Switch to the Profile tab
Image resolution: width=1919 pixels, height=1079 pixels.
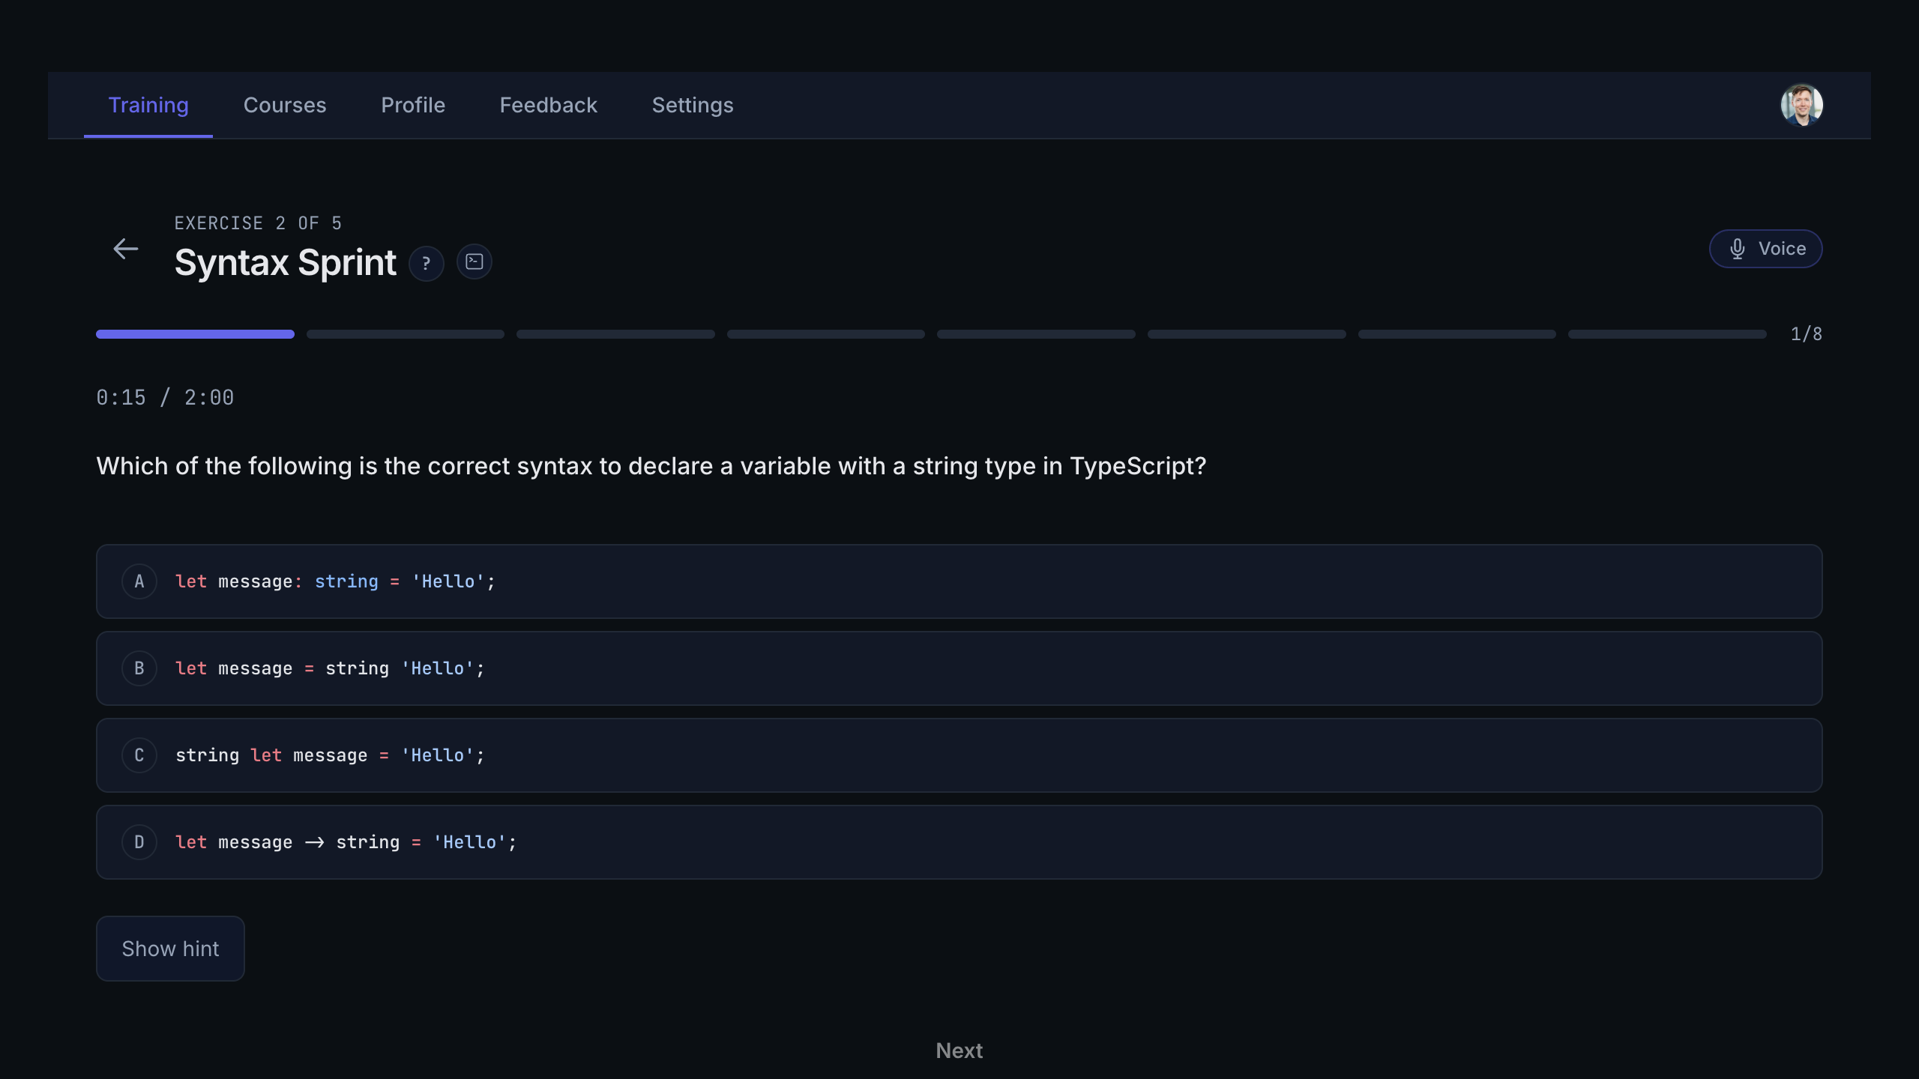pos(413,105)
